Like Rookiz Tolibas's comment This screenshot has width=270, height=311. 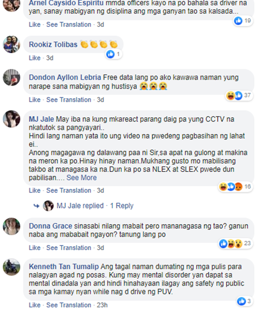[x=35, y=58]
